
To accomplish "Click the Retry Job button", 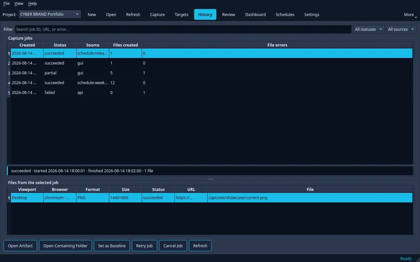I will [144, 246].
